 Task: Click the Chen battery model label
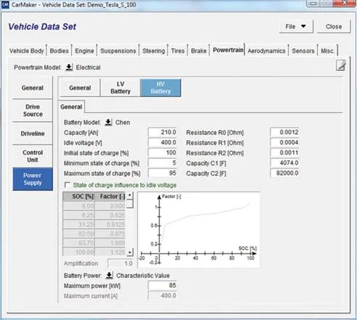123,122
